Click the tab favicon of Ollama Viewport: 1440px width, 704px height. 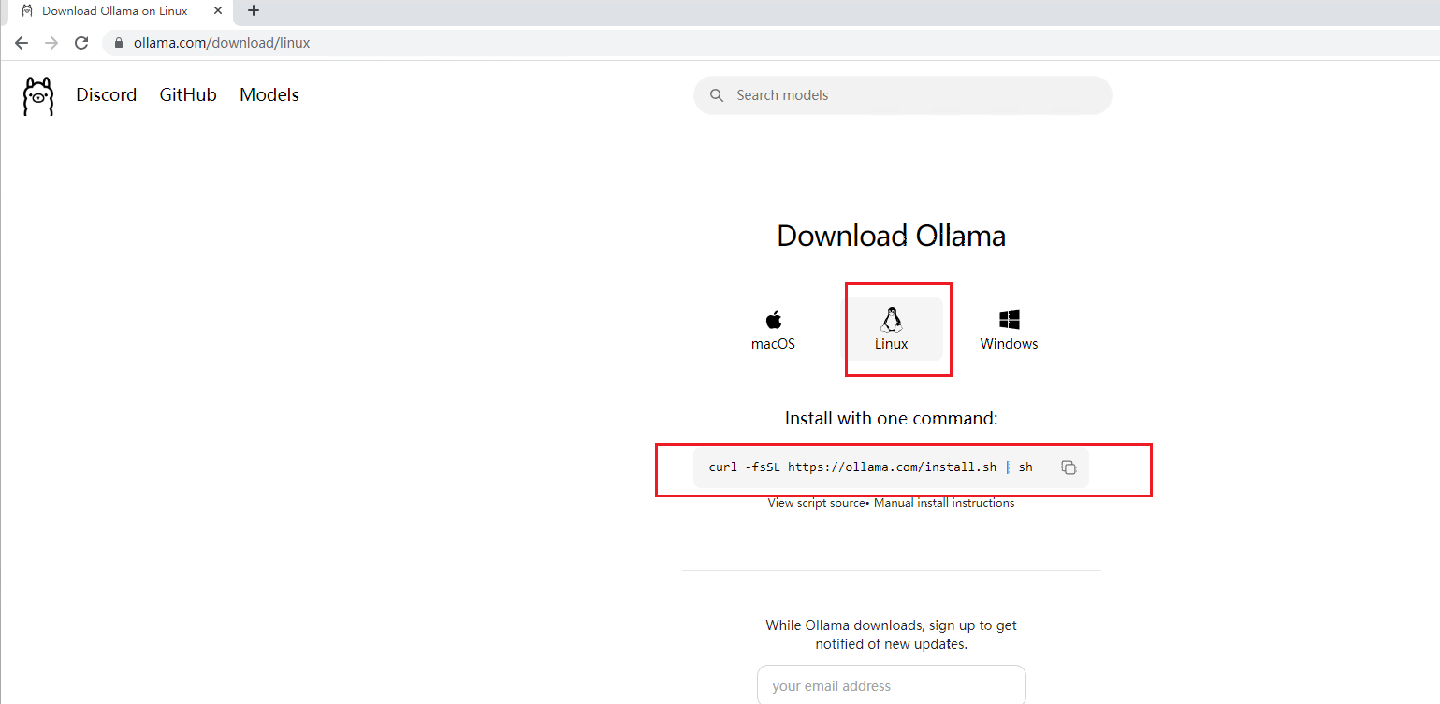(27, 11)
